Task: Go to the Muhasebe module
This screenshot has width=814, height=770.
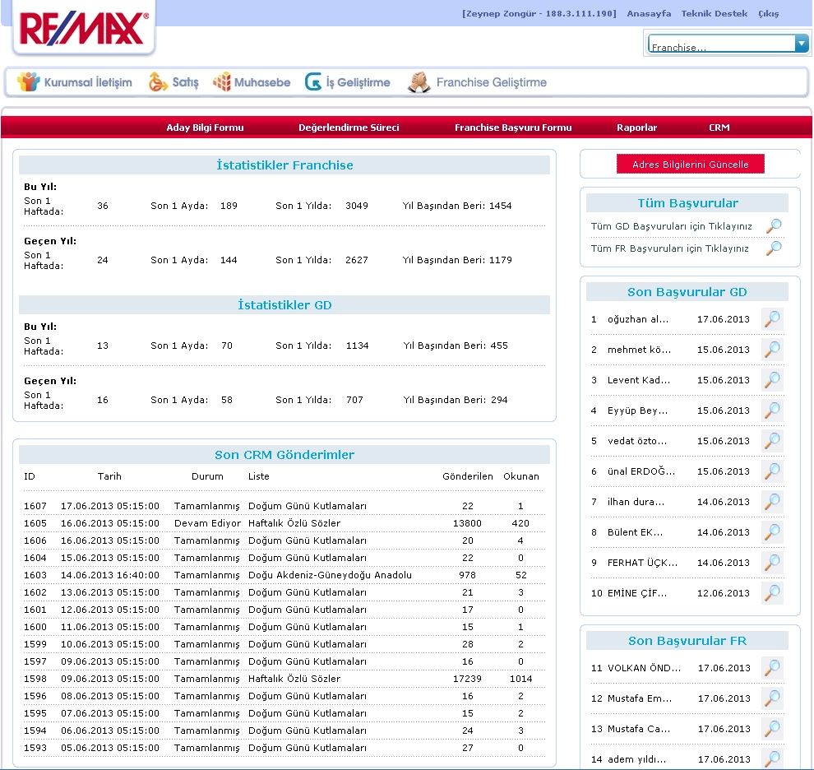Action: point(252,82)
